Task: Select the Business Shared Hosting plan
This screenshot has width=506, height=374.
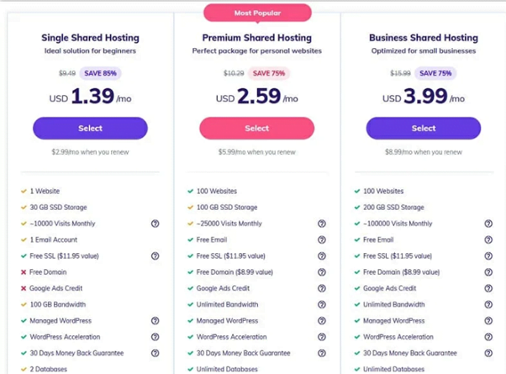Action: coord(424,128)
